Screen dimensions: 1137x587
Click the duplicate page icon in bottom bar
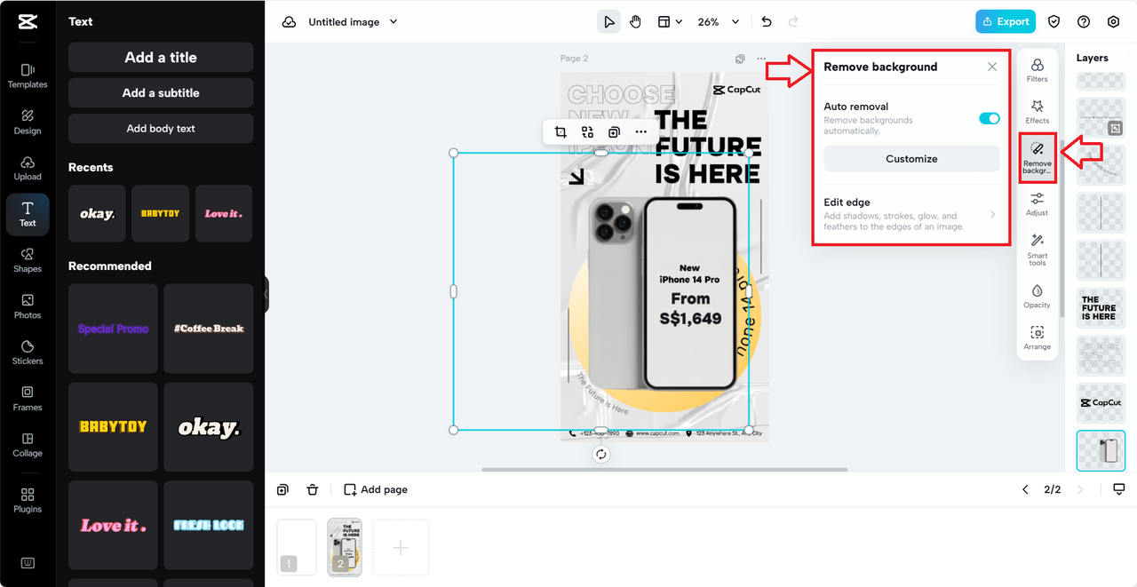pyautogui.click(x=282, y=489)
